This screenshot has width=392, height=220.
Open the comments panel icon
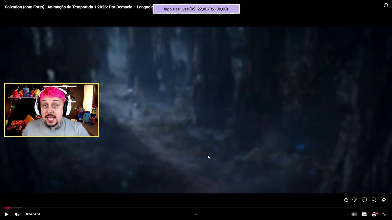point(364,200)
